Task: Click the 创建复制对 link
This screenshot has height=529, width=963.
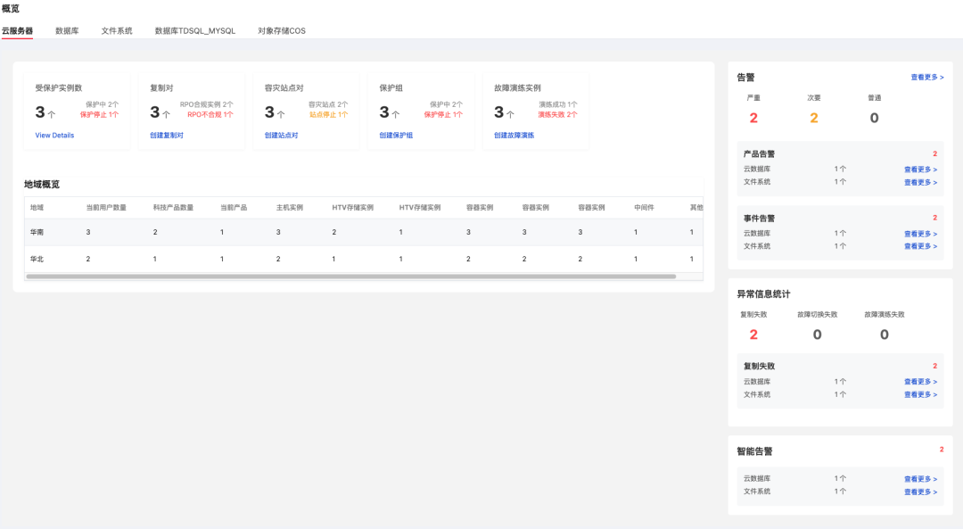Action: 164,135
